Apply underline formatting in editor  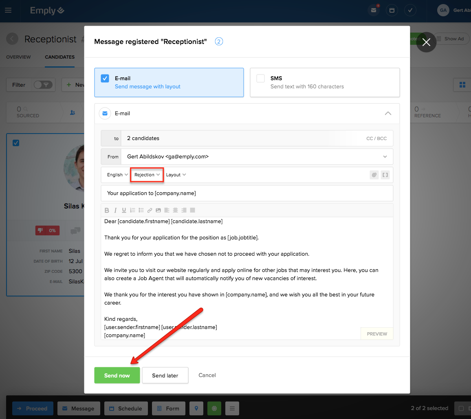click(x=124, y=211)
